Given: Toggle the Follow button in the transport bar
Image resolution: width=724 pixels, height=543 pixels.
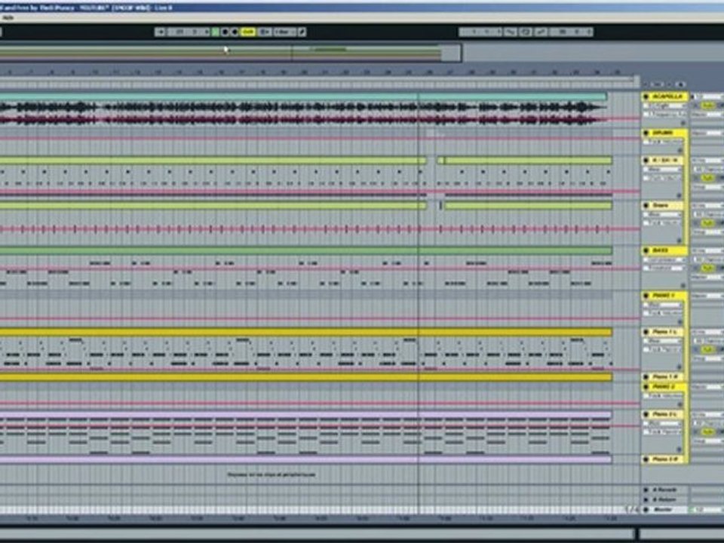Looking at the screenshot, I should coord(160,32).
